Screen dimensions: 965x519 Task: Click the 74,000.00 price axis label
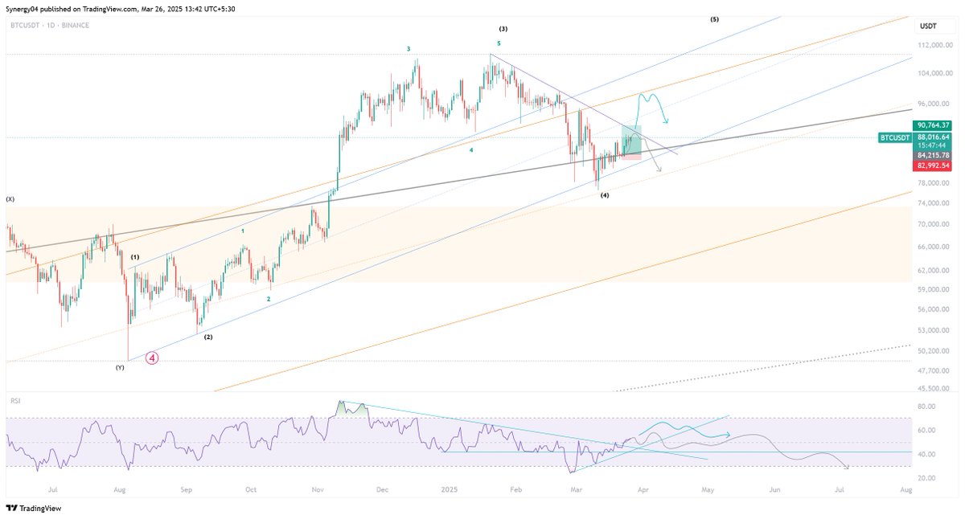[x=934, y=204]
